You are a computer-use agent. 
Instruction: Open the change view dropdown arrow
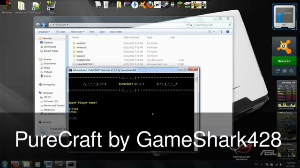[214, 32]
